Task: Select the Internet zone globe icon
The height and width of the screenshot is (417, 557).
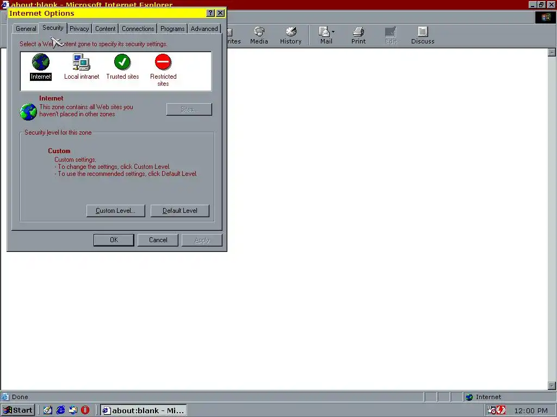Action: click(41, 62)
